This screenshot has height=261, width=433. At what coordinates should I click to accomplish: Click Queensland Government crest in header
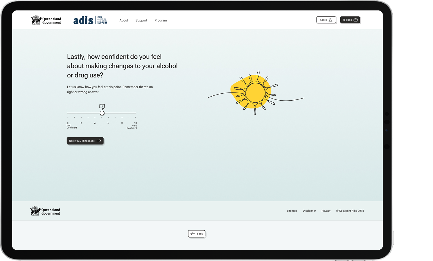36,20
